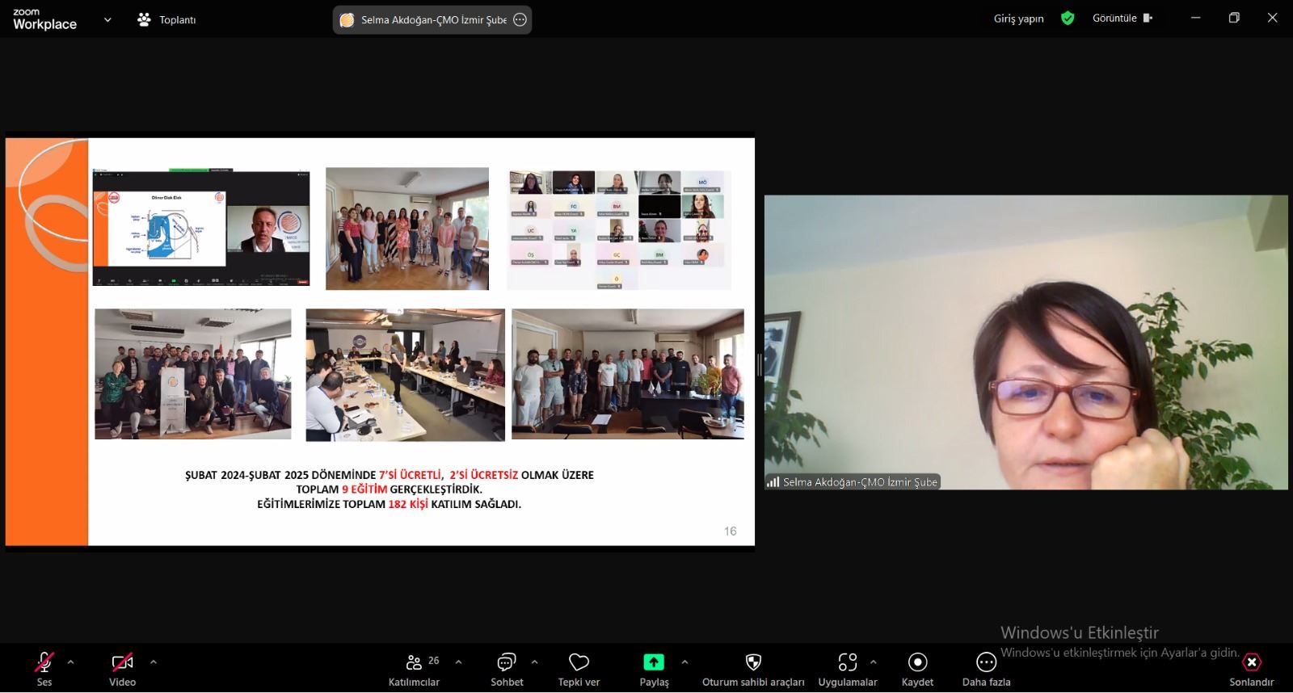Open the Zoom Workplace dropdown chevron
The image size is (1293, 693).
click(107, 19)
